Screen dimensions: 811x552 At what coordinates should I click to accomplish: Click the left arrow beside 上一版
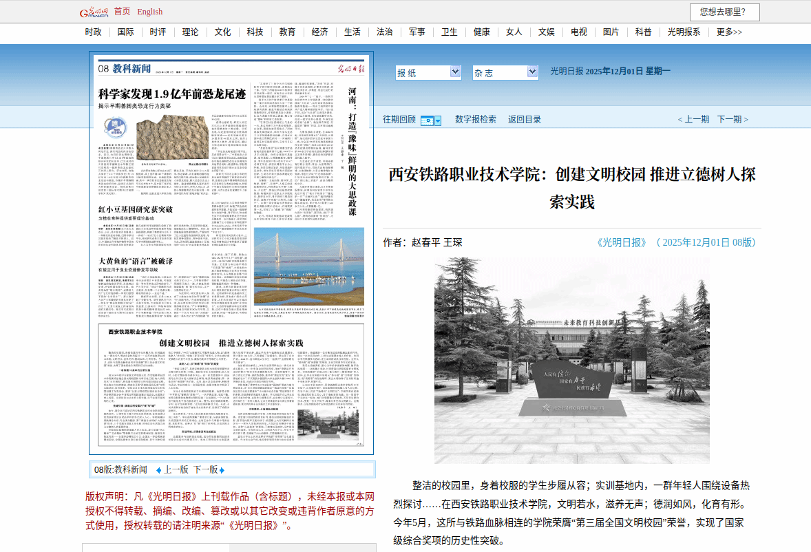coord(158,470)
